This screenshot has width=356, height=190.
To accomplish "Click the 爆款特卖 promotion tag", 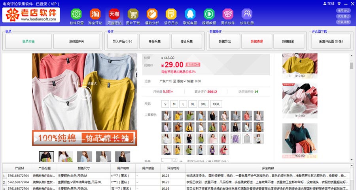I will [x=193, y=65].
